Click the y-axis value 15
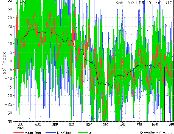The width and height of the screenshot is (174, 134). tap(10, 35)
